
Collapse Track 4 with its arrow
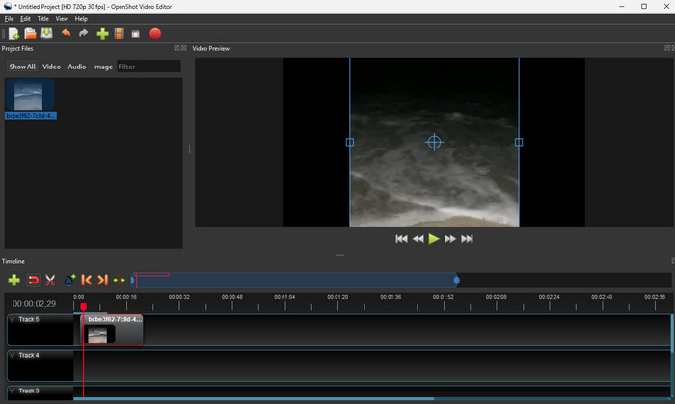coord(13,356)
